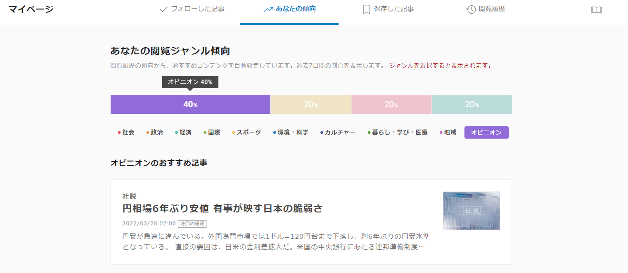Click the beige 20% bar segment
628x273 pixels.
310,104
